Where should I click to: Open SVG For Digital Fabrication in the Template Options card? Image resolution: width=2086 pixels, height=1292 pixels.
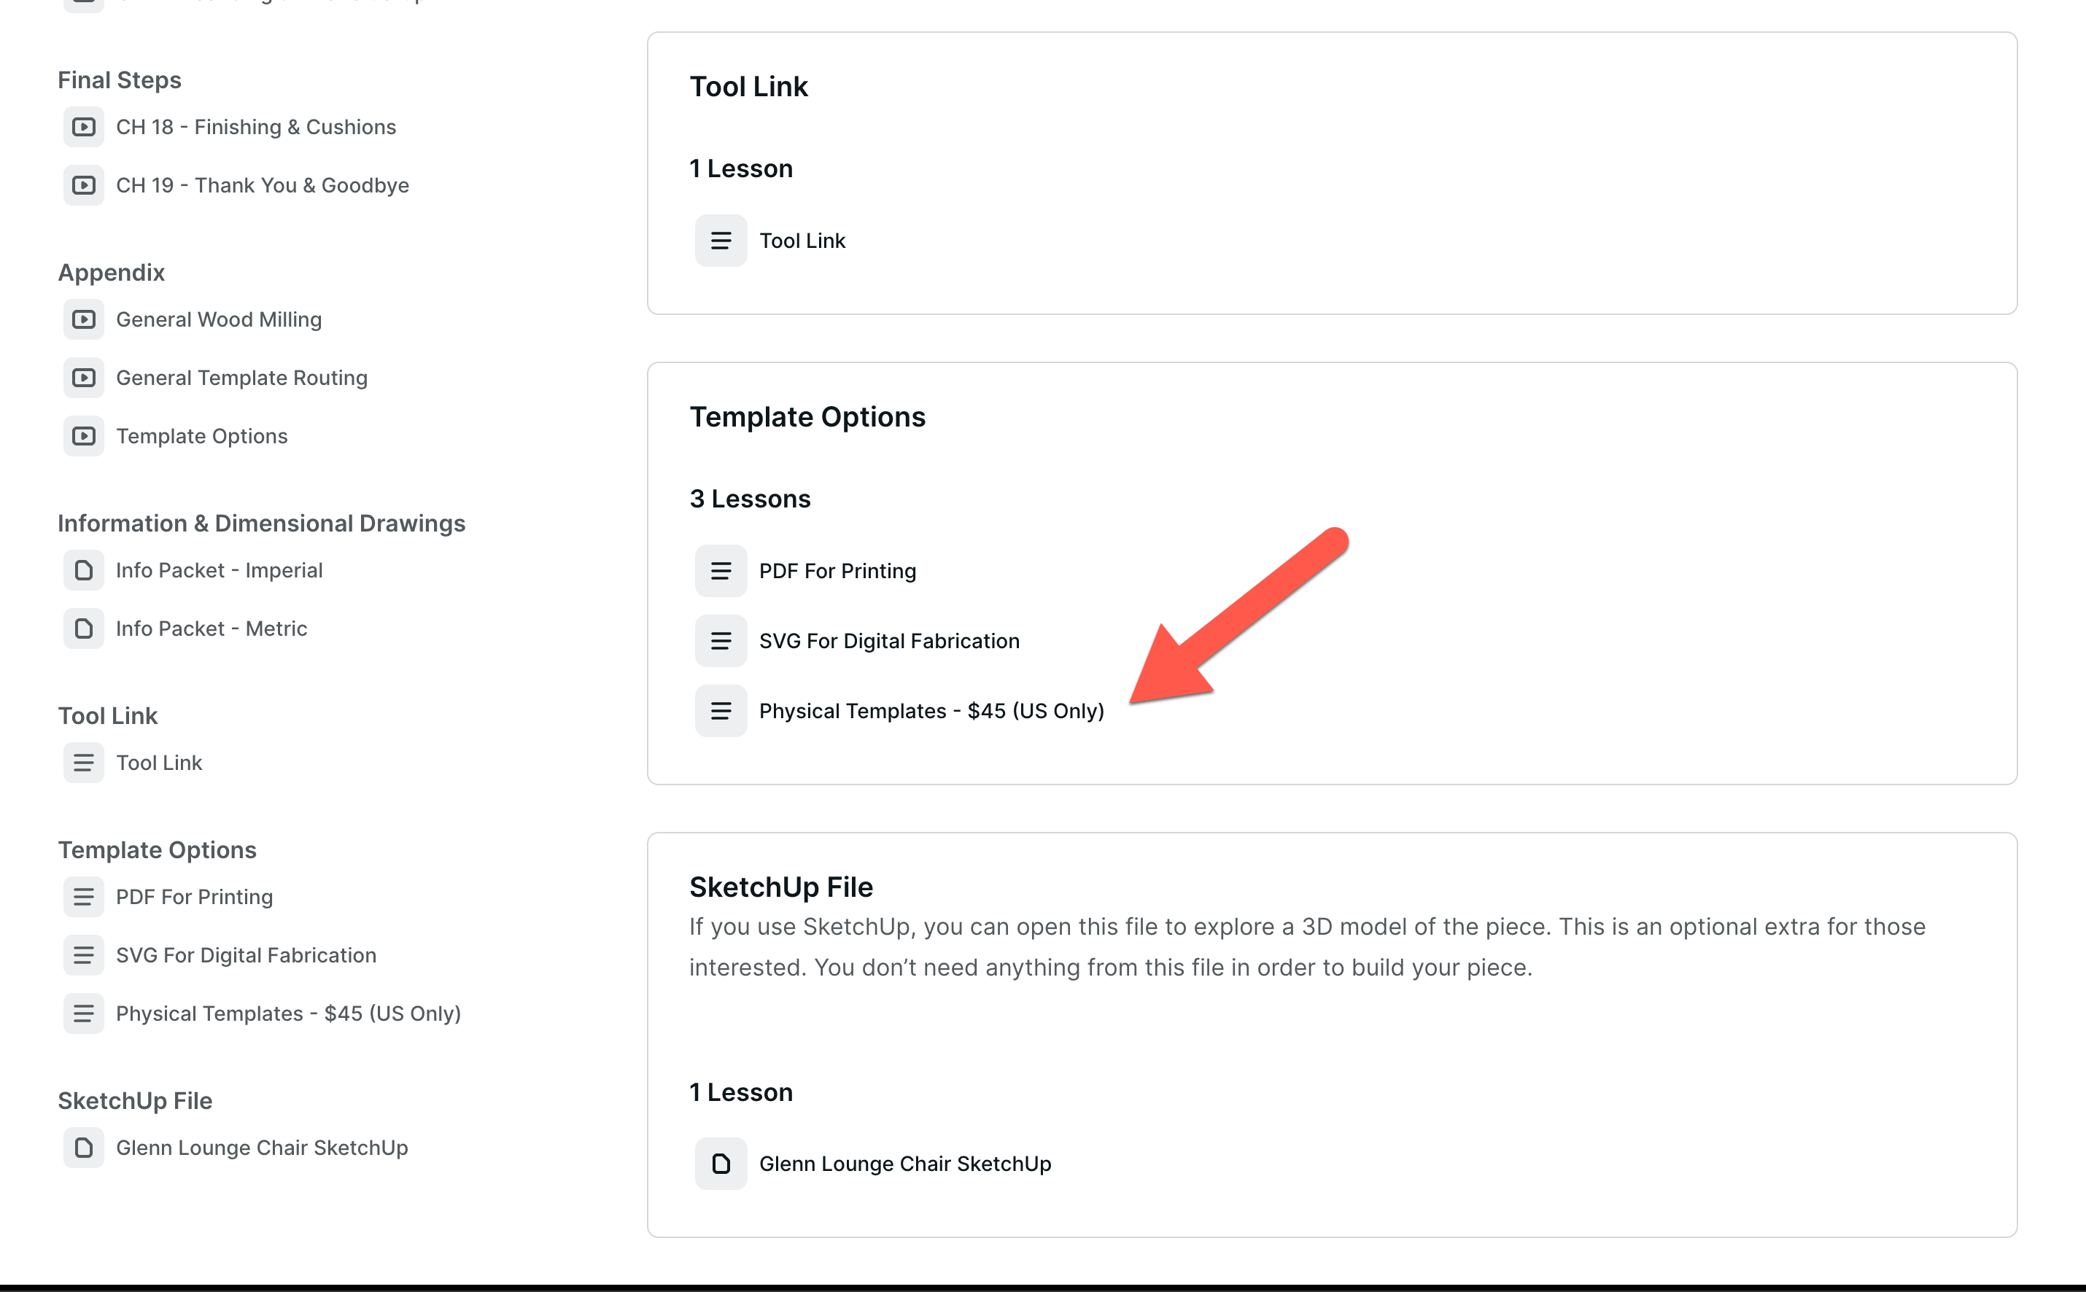(x=890, y=640)
